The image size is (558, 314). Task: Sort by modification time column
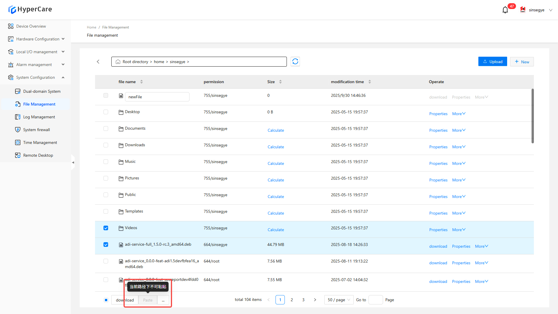click(x=369, y=82)
